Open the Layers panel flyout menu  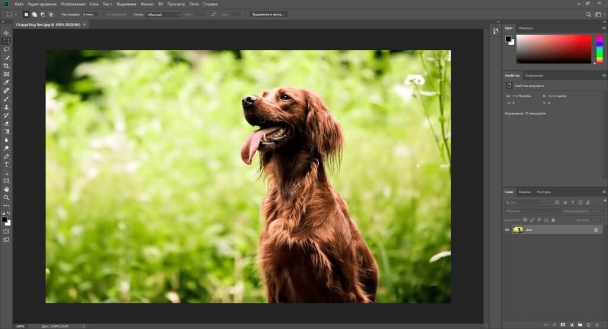coord(604,192)
